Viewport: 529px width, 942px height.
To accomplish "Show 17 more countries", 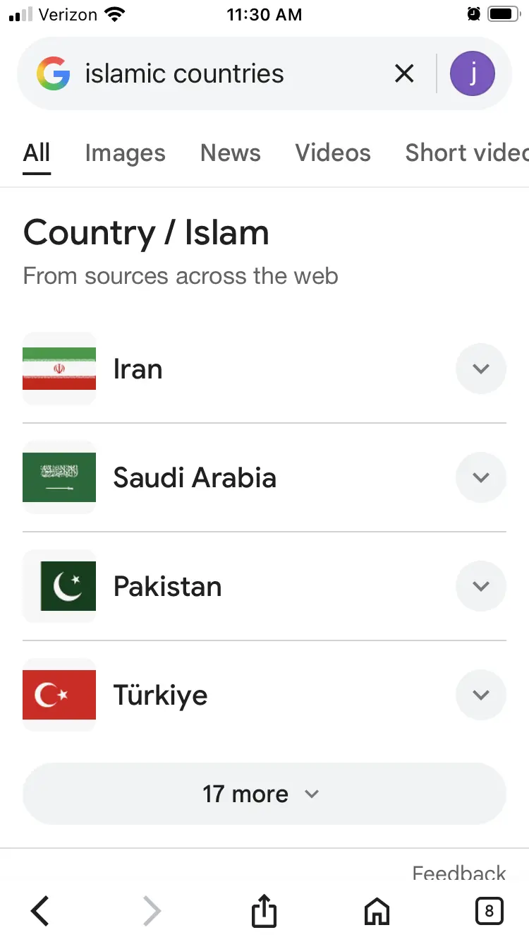I will (x=264, y=794).
